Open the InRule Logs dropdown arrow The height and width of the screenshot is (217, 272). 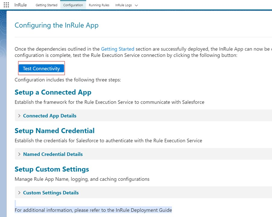click(x=136, y=5)
